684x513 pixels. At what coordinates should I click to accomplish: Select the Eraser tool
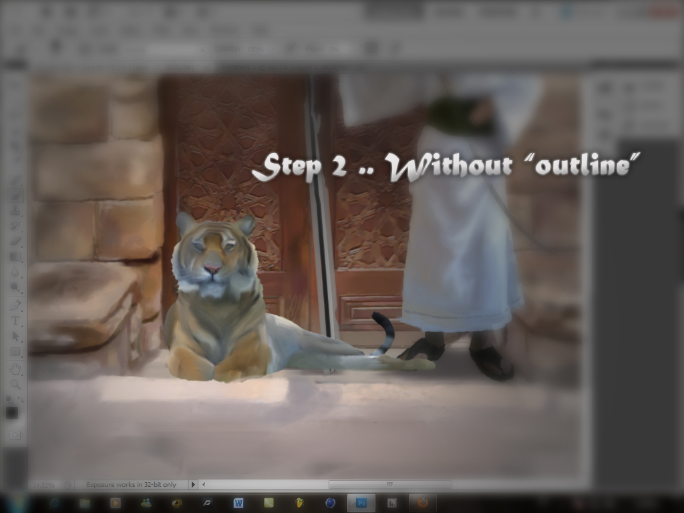click(x=15, y=240)
